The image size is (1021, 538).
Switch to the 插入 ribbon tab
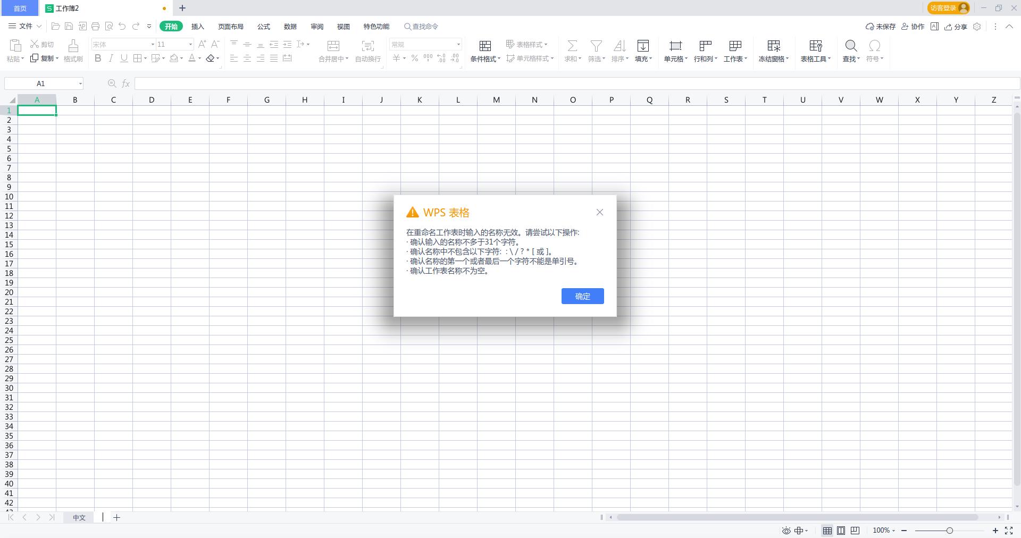coord(197,26)
